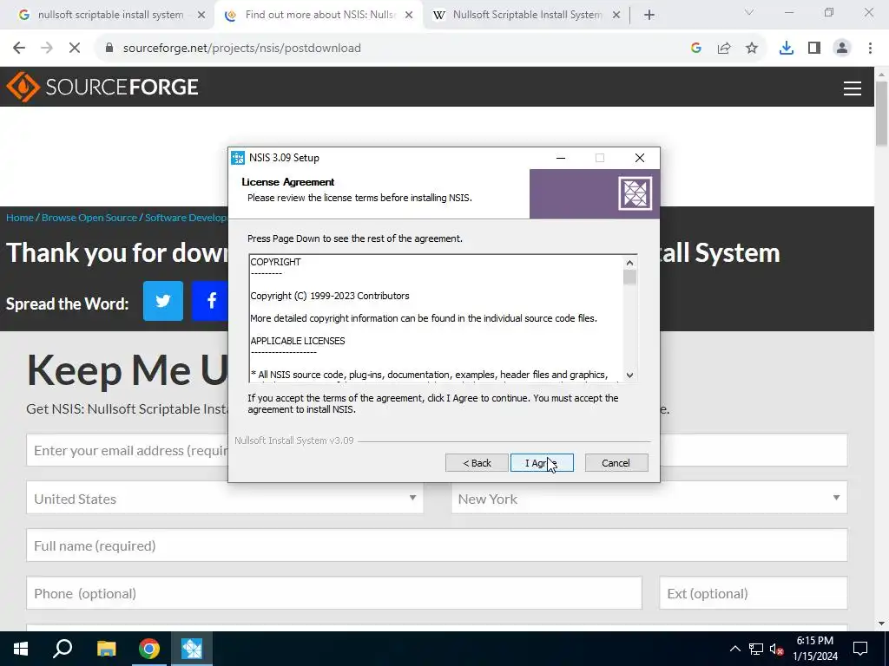
Task: Open the notification center icon
Action: (860, 649)
